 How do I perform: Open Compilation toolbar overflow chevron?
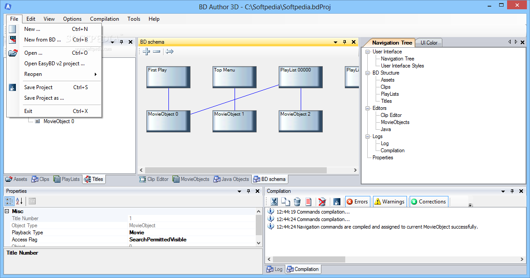click(470, 205)
